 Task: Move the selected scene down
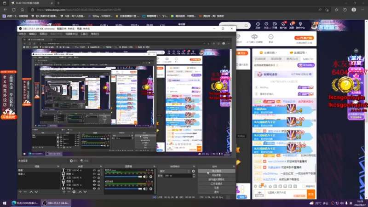point(36,192)
